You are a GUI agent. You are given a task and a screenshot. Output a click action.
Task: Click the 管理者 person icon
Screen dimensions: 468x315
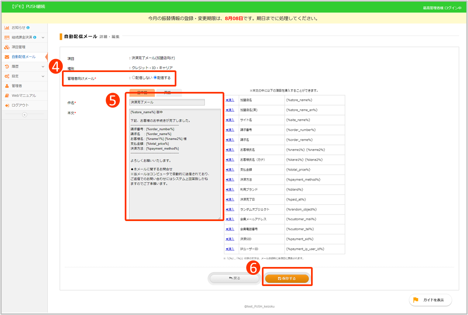tap(7, 86)
